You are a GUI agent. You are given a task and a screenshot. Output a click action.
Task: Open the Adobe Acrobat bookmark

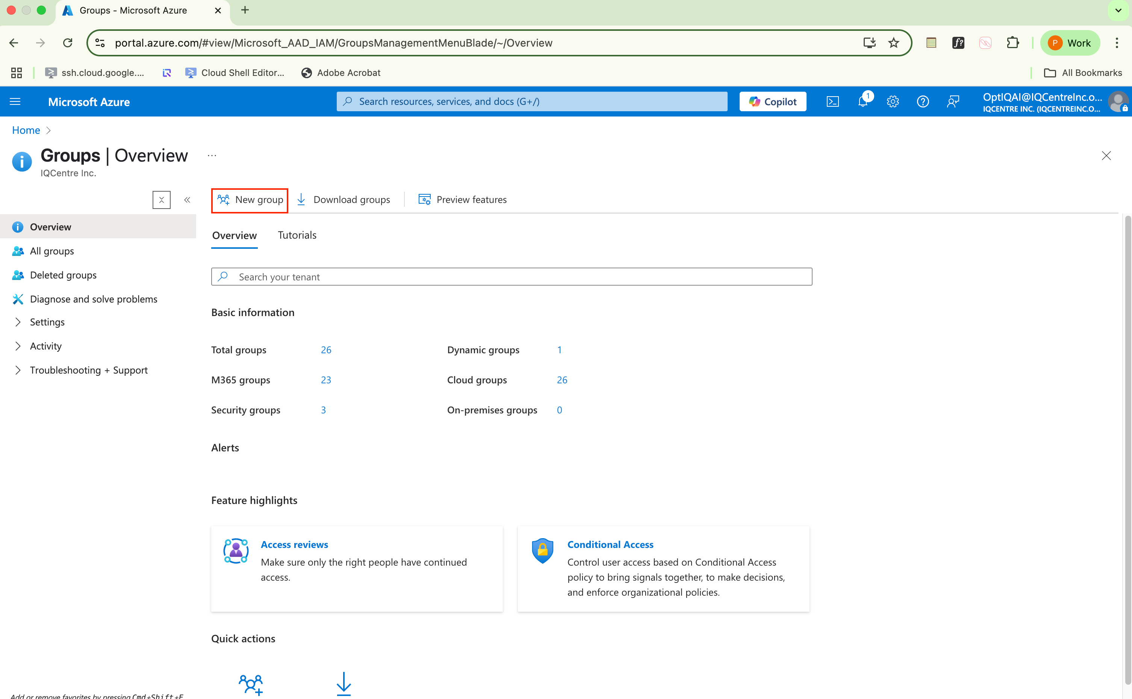pyautogui.click(x=341, y=73)
